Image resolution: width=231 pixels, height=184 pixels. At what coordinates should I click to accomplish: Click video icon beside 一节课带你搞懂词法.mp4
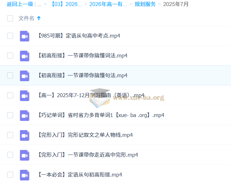tap(24, 56)
